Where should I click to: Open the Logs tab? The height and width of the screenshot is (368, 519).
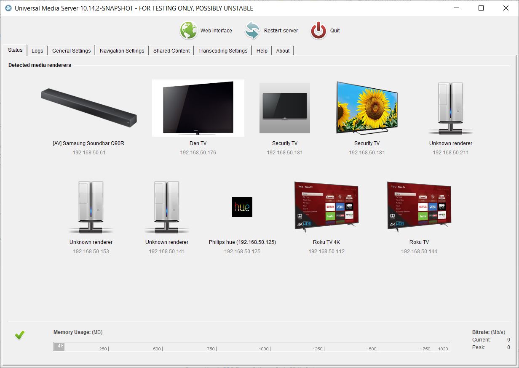(37, 50)
